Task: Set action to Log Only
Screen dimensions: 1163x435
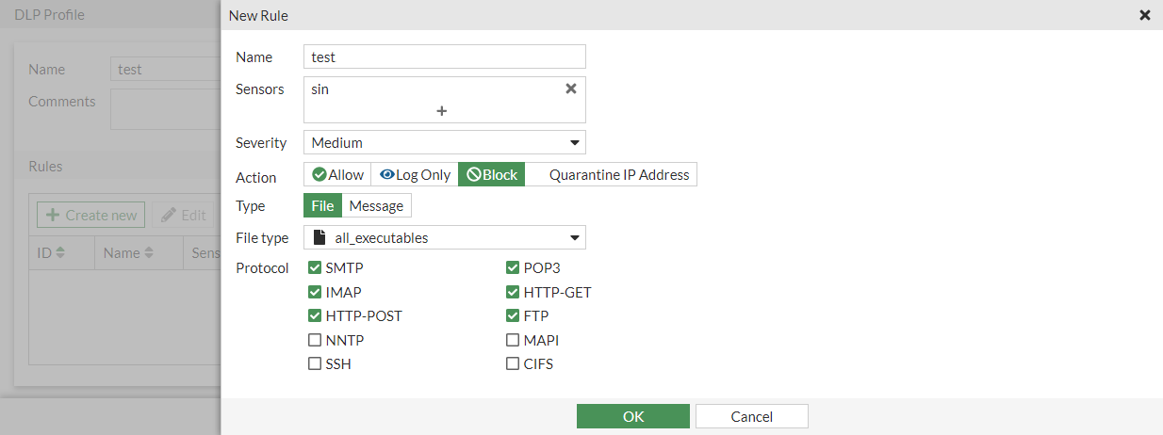Action: (415, 174)
